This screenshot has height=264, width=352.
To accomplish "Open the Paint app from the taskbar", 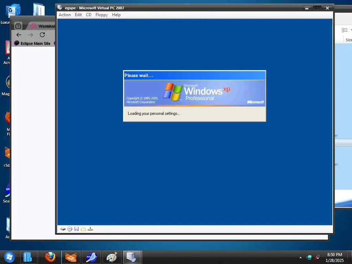I will tap(112, 257).
